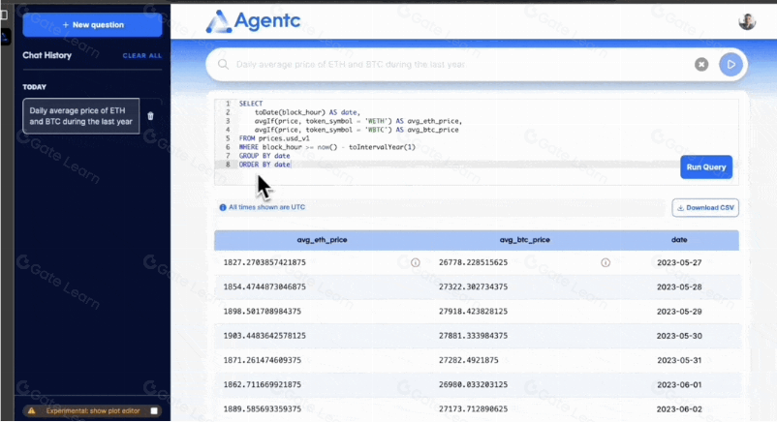Click the Run Query button

click(x=706, y=166)
